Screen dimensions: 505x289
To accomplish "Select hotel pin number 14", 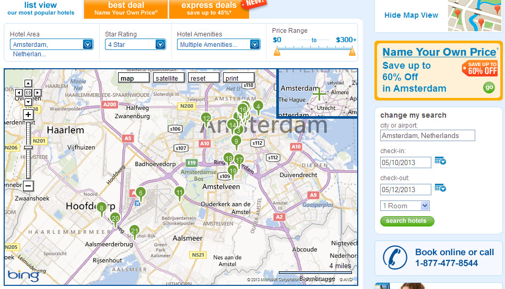I will [232, 126].
